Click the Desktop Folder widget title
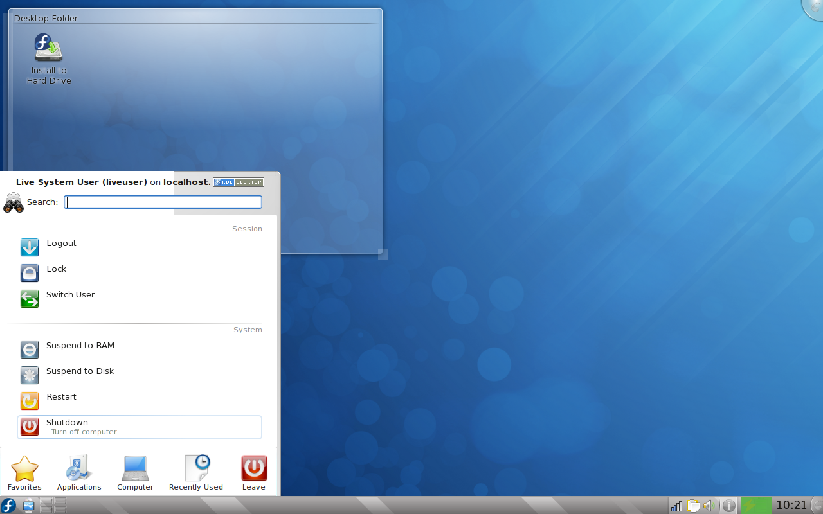Screen dimensions: 823x514 coord(46,18)
